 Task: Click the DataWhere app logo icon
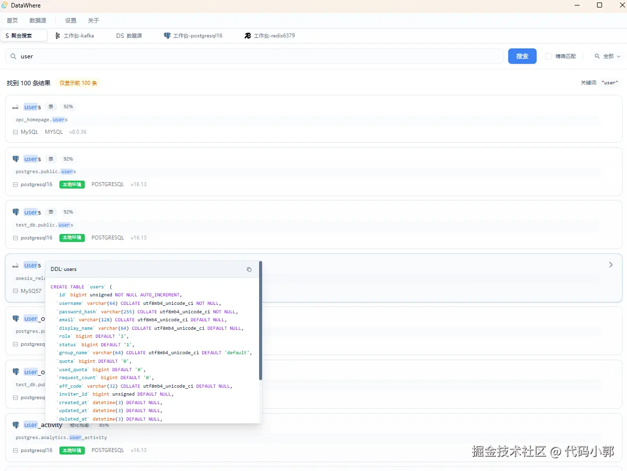tap(4, 5)
